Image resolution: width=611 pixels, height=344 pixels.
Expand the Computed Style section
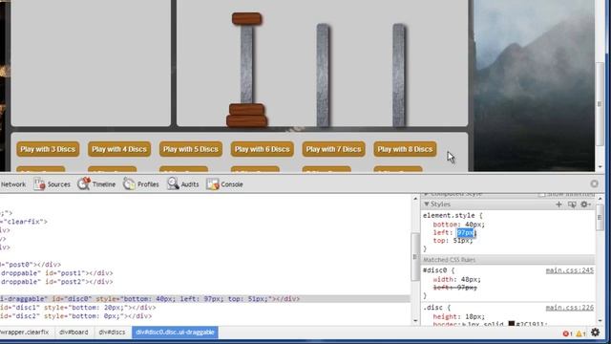pyautogui.click(x=427, y=194)
